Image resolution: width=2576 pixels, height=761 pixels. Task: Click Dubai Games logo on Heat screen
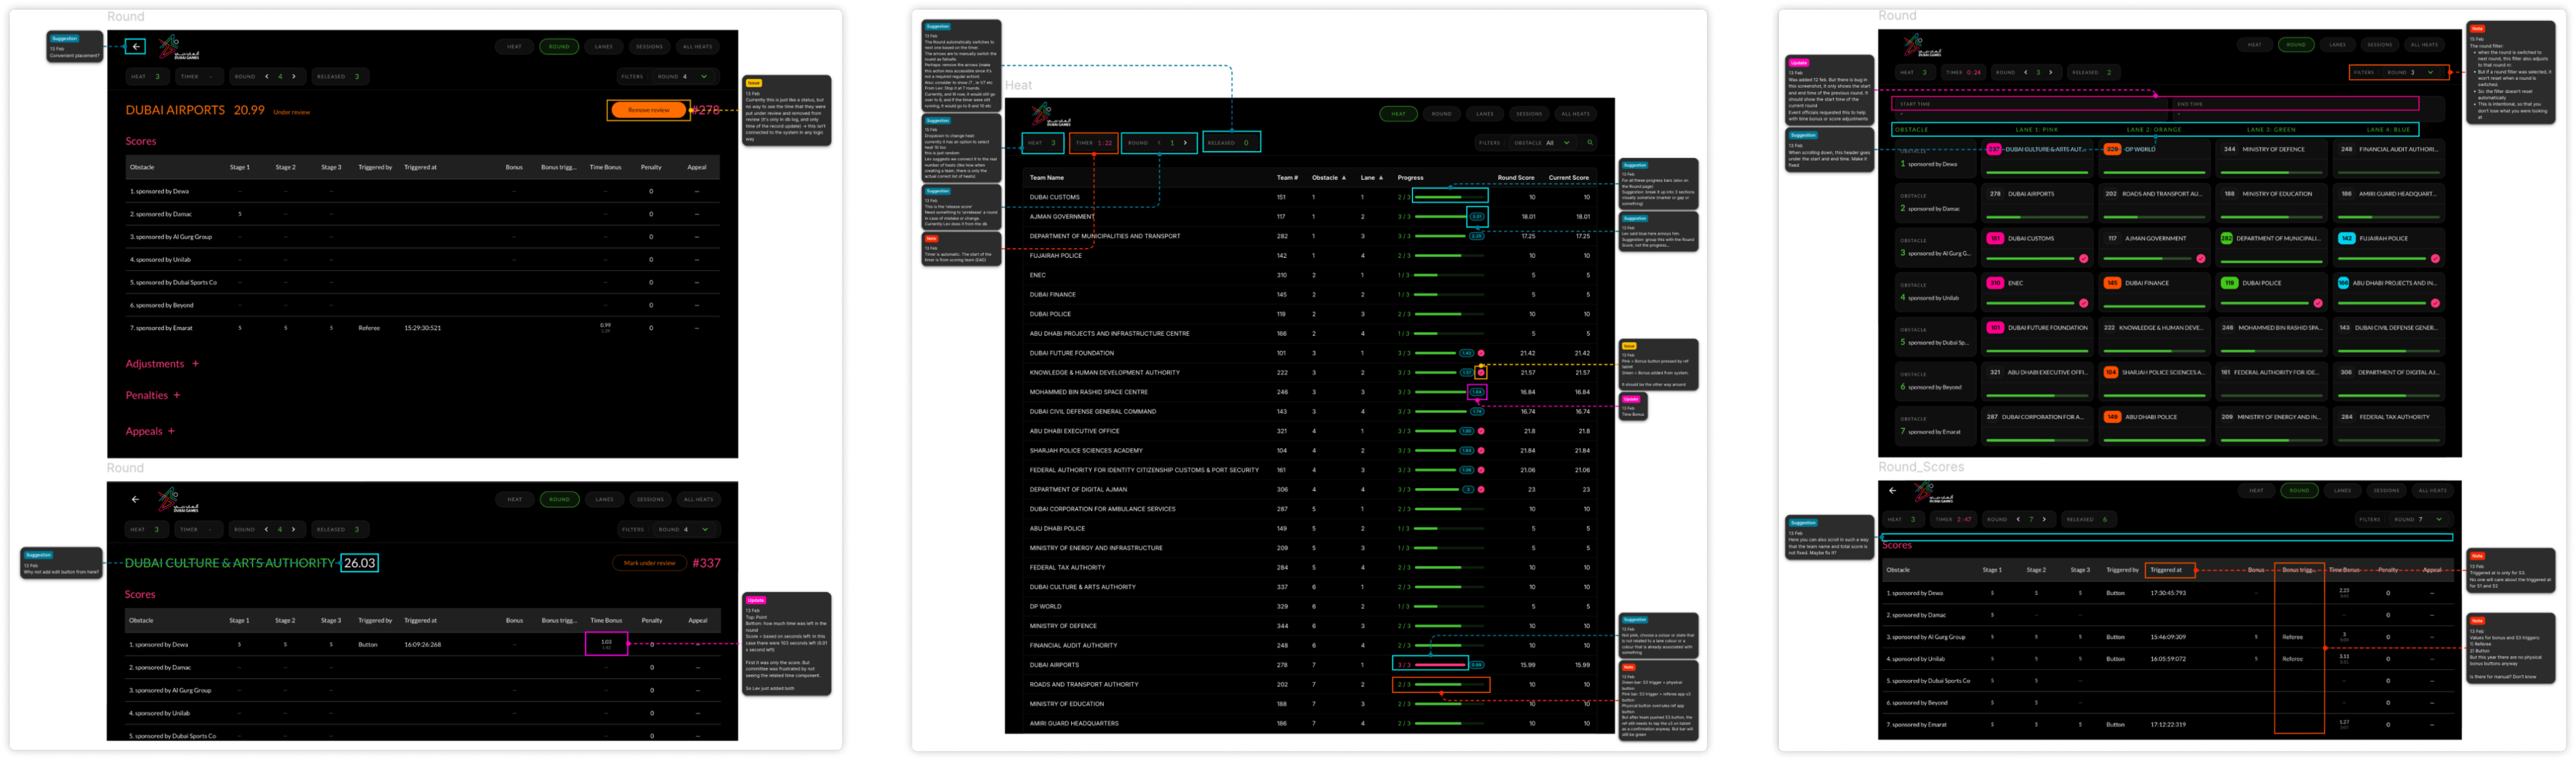1051,114
